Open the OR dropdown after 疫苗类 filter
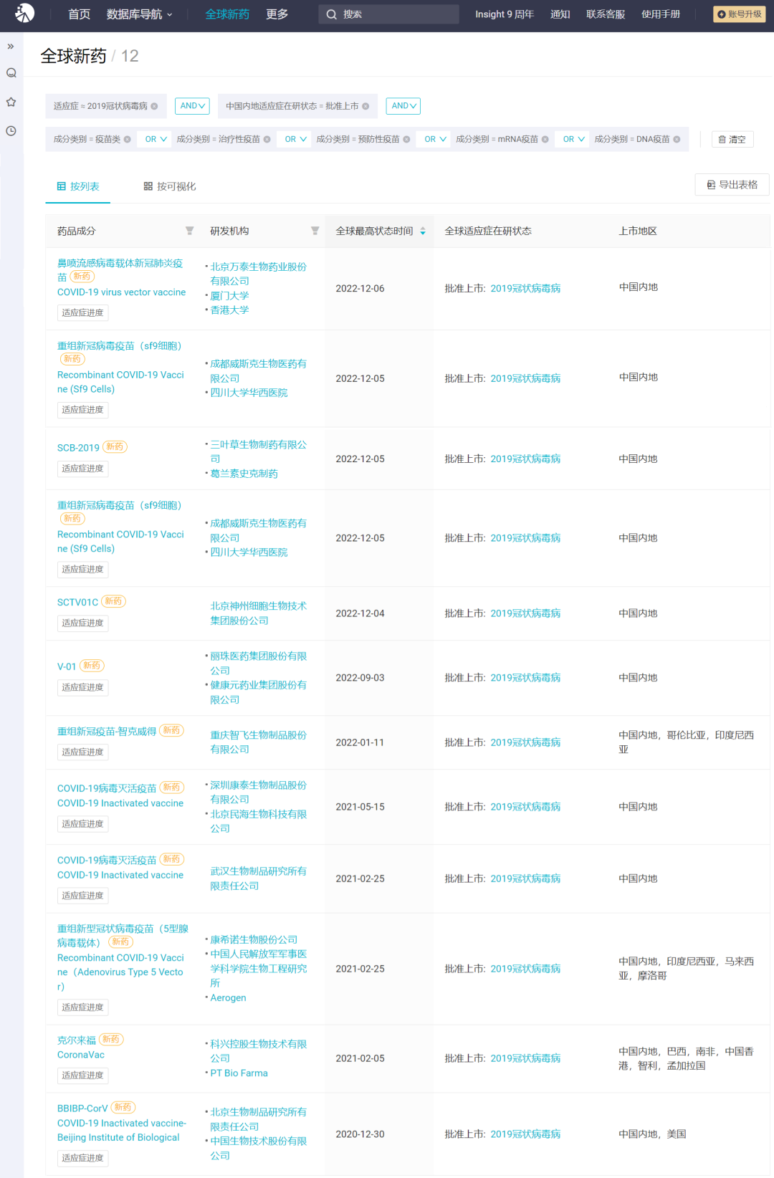The width and height of the screenshot is (774, 1178). [156, 140]
